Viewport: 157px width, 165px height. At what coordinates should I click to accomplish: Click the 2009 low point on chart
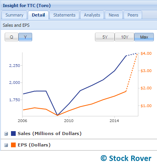(57, 115)
